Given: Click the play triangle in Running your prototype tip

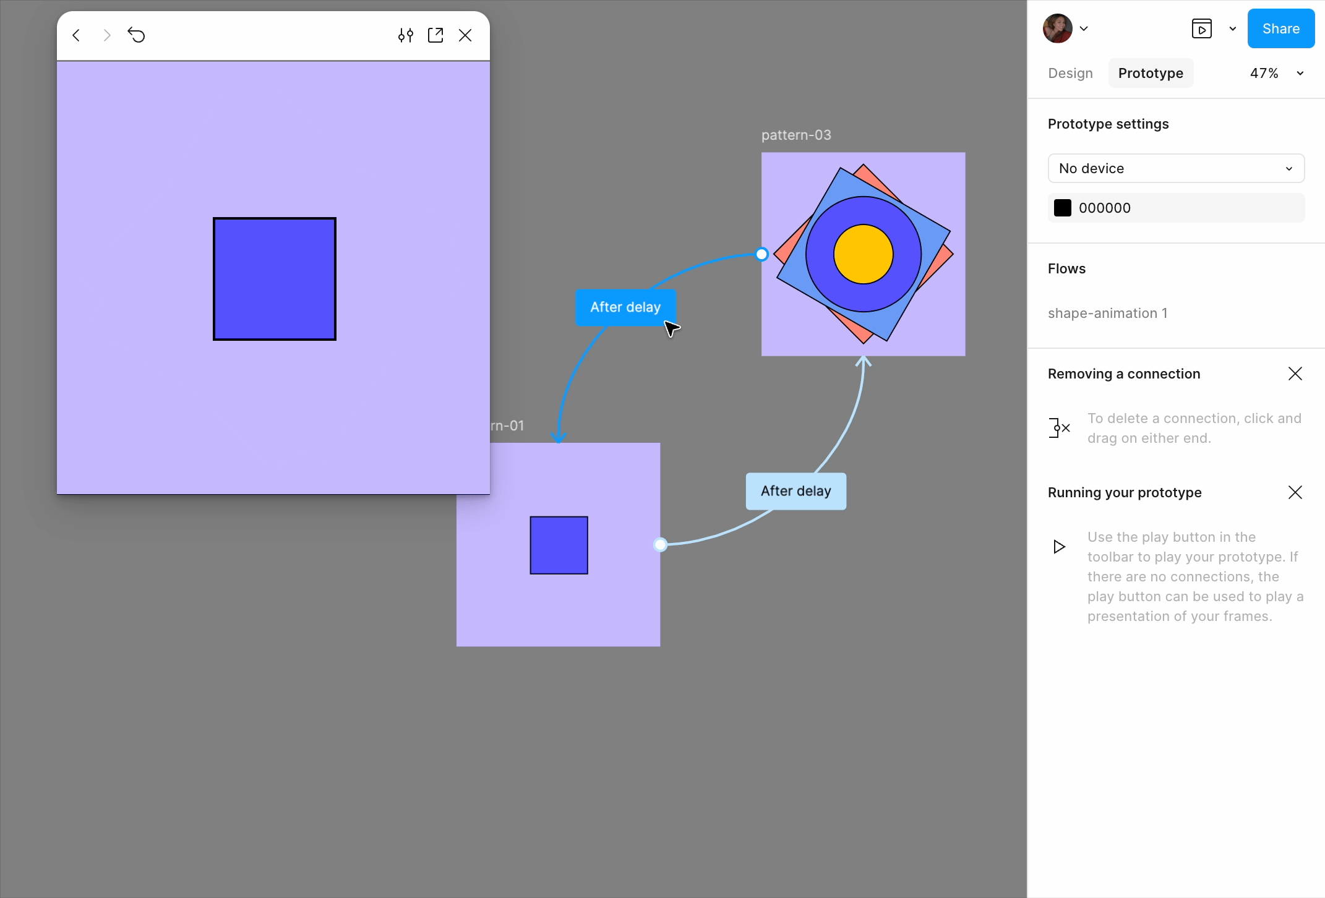Looking at the screenshot, I should (1059, 546).
